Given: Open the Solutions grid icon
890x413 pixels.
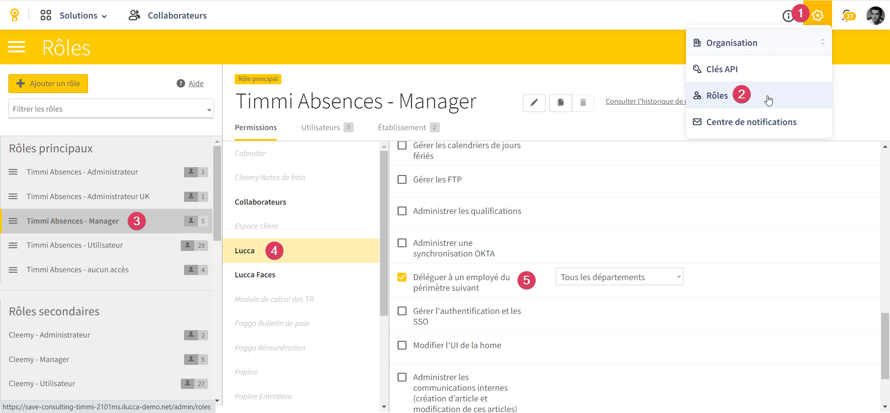Looking at the screenshot, I should coord(46,15).
